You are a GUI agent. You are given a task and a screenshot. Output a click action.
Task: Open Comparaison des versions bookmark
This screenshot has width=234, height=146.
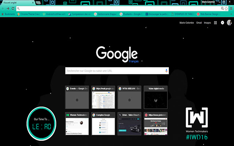coord(80,14)
